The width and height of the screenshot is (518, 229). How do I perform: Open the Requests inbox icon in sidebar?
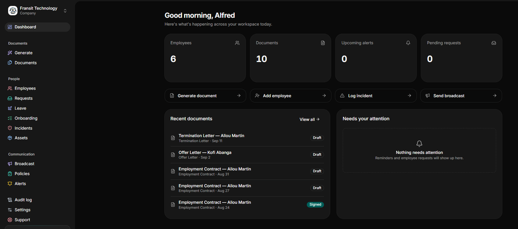click(x=10, y=98)
